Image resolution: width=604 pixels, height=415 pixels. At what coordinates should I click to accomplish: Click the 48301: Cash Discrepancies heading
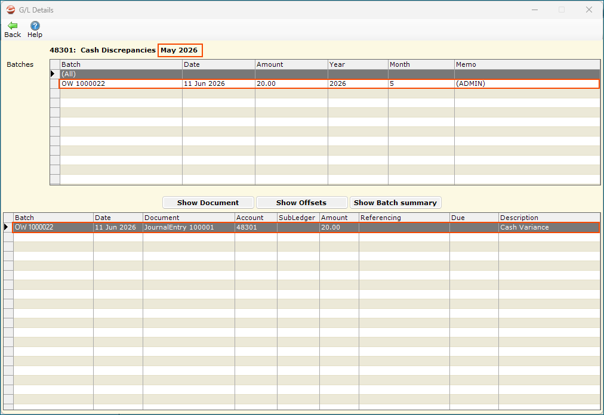pyautogui.click(x=103, y=50)
